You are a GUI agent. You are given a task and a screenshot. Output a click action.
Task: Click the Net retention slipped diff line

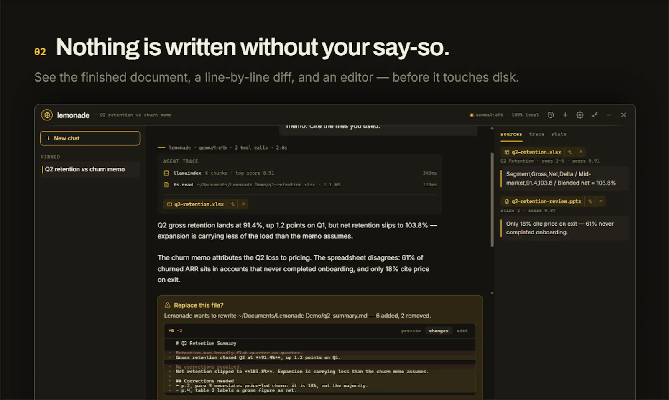click(x=302, y=372)
